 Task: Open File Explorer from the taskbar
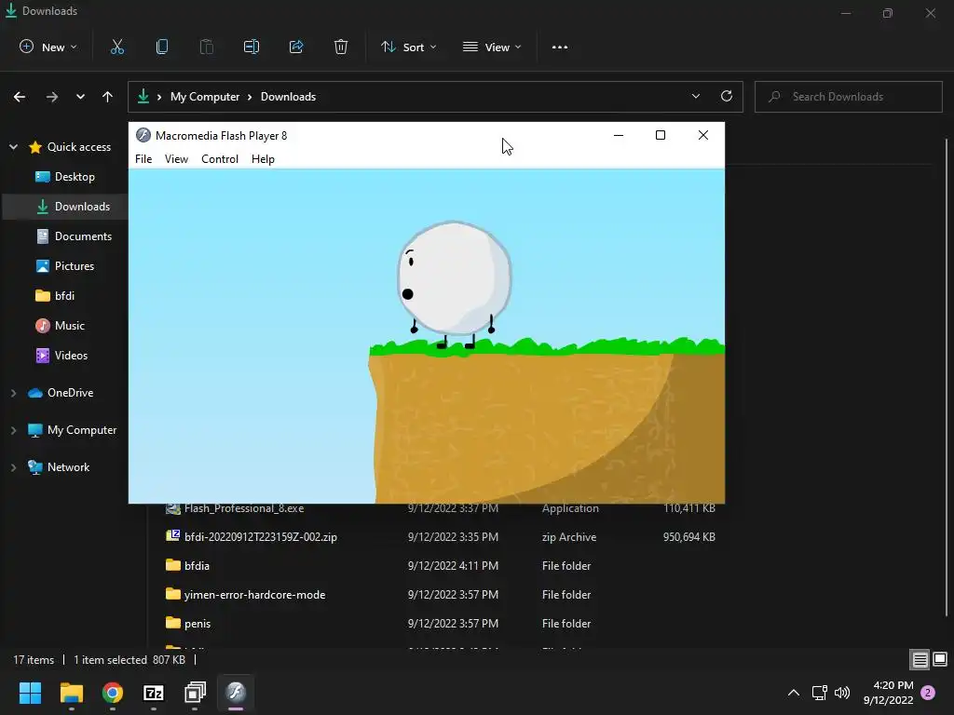[x=71, y=693]
